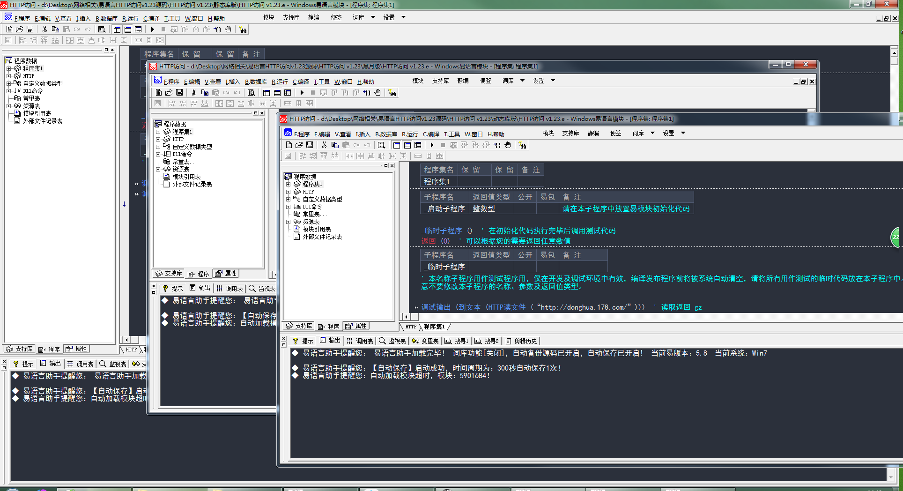The height and width of the screenshot is (491, 903).
Task: Click Save icon in rear 静态库版 window
Action: 30,30
